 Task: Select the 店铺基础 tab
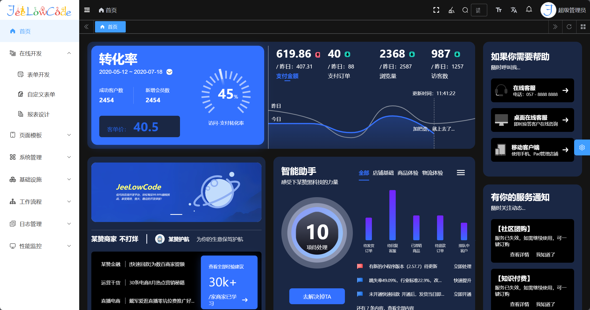(x=383, y=173)
